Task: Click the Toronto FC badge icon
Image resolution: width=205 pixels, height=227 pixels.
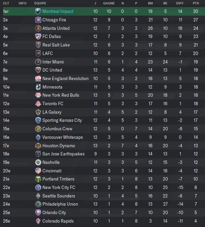Action: tap(38, 103)
